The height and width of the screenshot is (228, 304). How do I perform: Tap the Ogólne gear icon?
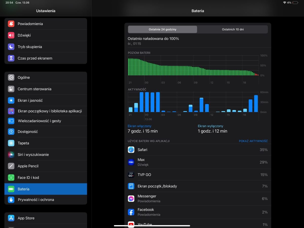tap(11, 78)
